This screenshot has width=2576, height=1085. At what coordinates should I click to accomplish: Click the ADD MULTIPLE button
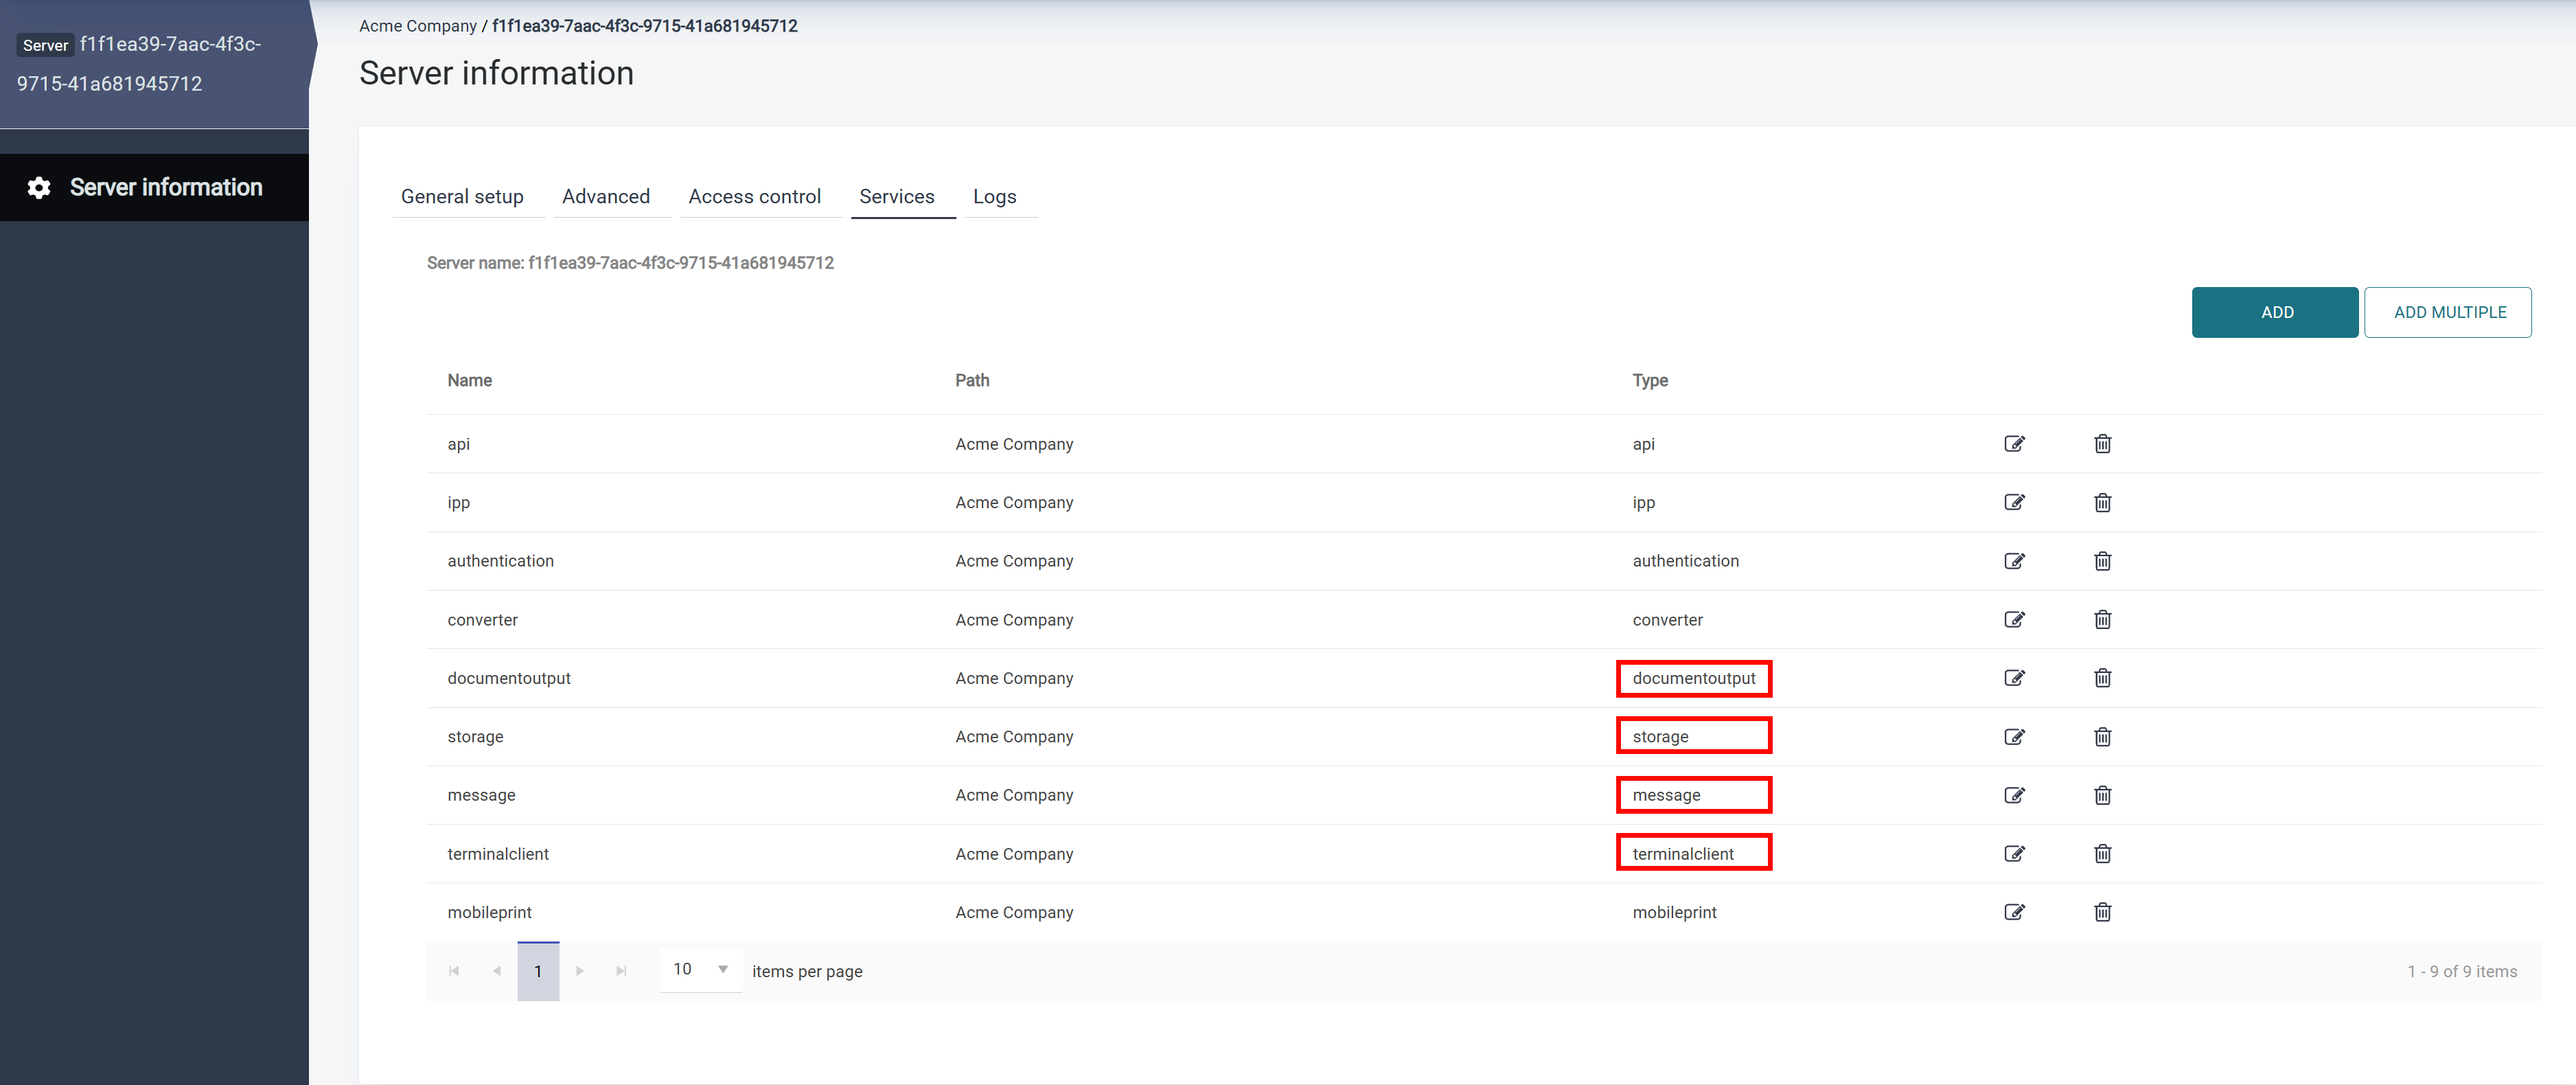tap(2447, 312)
